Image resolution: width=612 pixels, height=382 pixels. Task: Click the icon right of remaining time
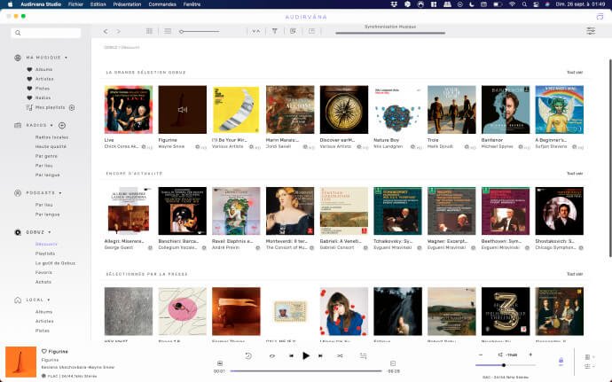coord(393,363)
